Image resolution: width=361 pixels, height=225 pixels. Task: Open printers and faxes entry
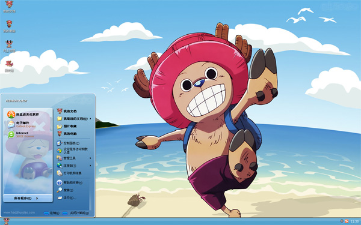click(73, 173)
